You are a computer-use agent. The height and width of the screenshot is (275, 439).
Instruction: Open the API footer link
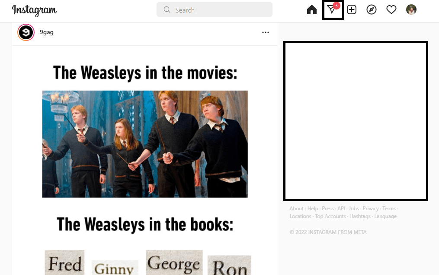[341, 209]
